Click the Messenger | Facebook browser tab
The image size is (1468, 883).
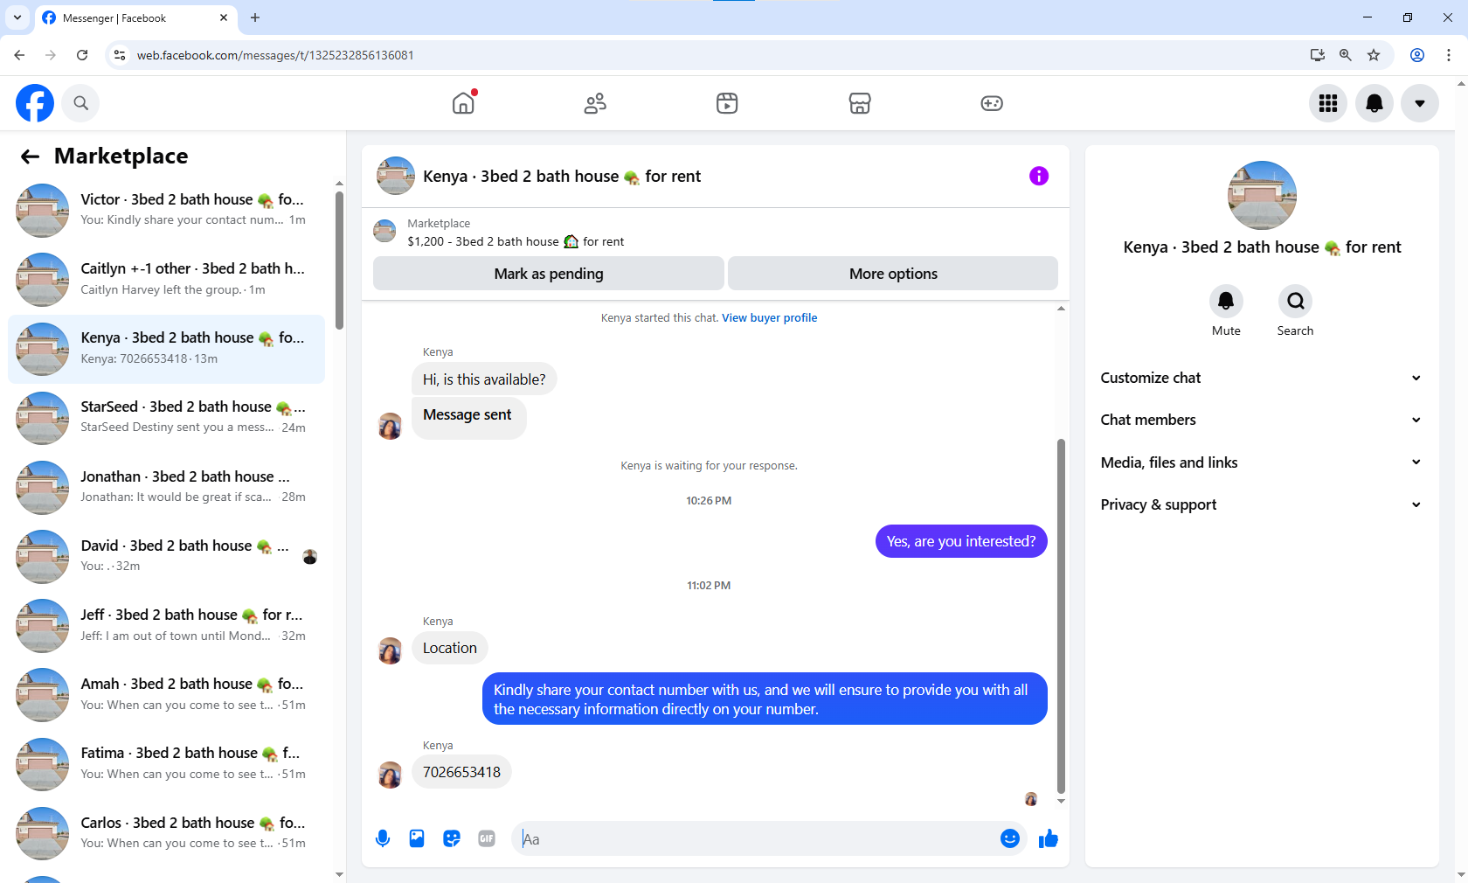tap(135, 18)
